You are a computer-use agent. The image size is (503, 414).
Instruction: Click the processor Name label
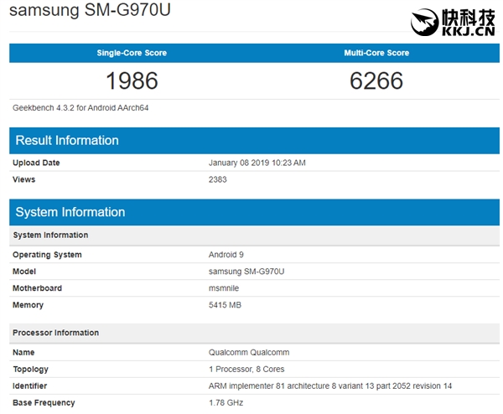(x=23, y=353)
